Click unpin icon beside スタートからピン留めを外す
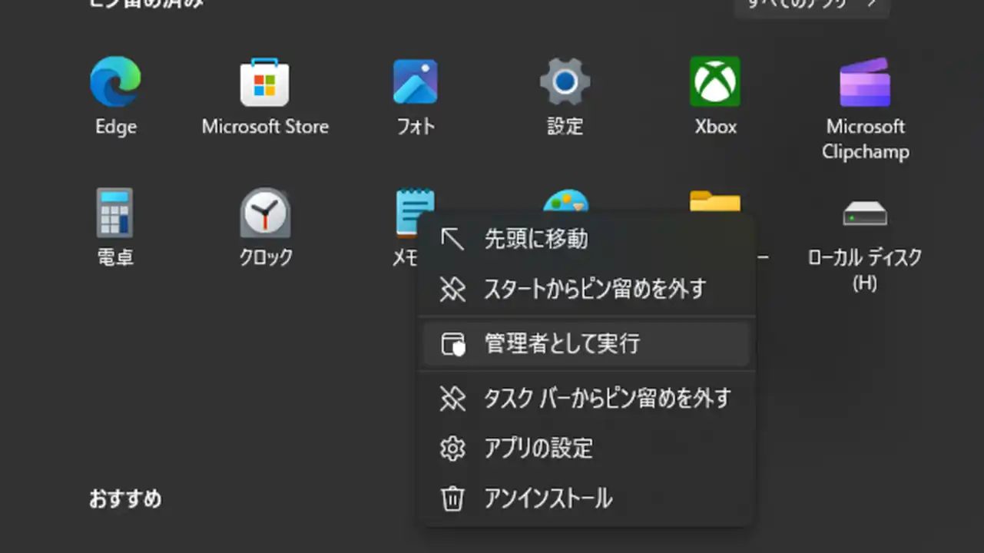The width and height of the screenshot is (984, 553). tap(452, 290)
